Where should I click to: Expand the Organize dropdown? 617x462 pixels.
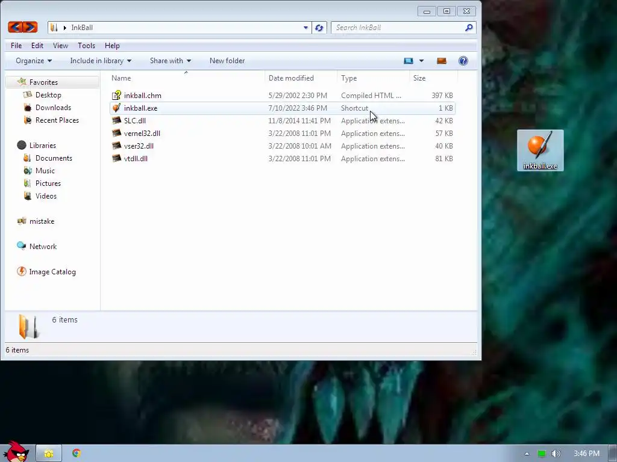[x=34, y=61]
